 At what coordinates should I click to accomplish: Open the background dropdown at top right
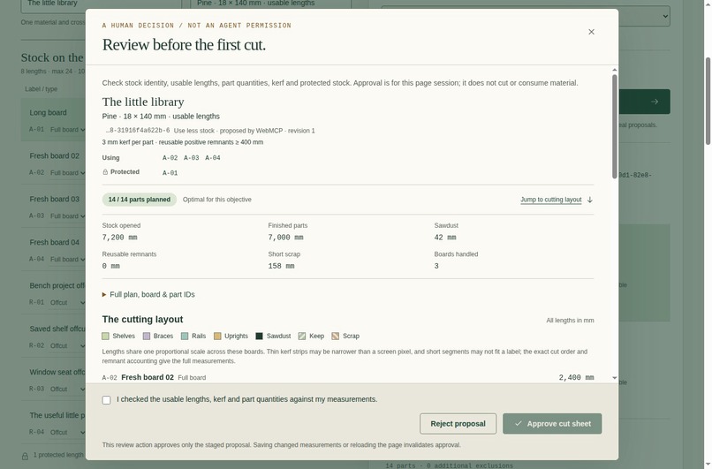point(526,16)
